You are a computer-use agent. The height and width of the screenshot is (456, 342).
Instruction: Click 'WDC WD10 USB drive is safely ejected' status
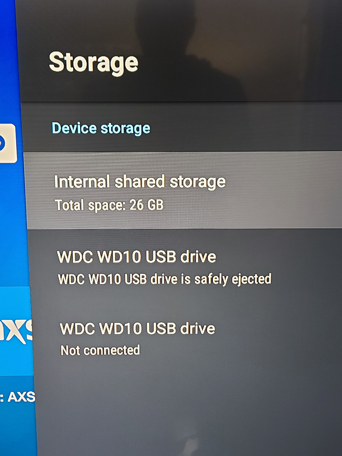pyautogui.click(x=165, y=279)
